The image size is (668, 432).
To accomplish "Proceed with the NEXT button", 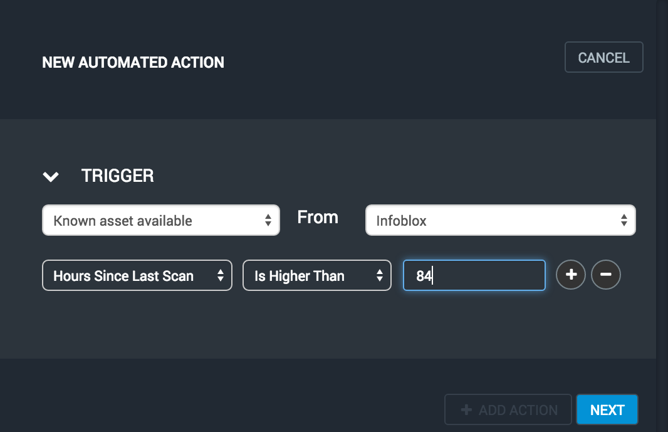I will click(607, 410).
